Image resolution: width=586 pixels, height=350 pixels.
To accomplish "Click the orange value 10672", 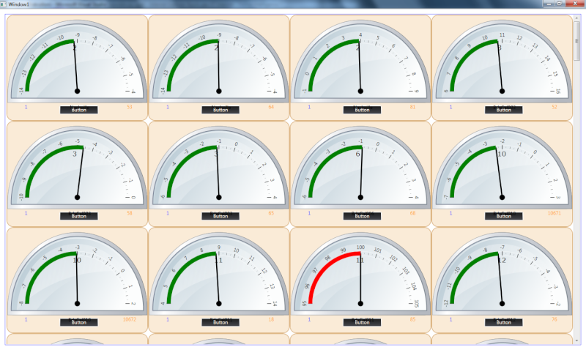I will click(x=130, y=319).
